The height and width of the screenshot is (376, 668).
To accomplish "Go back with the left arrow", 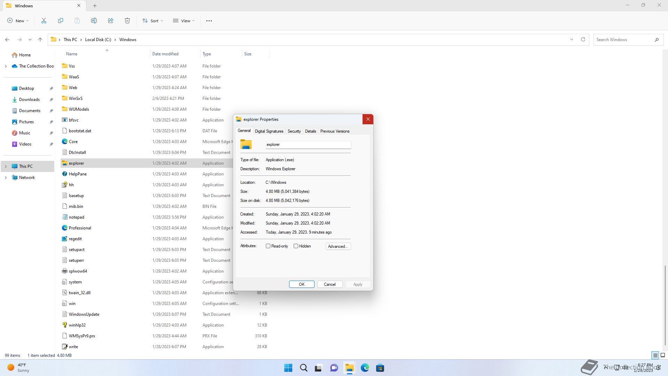I will pos(7,40).
